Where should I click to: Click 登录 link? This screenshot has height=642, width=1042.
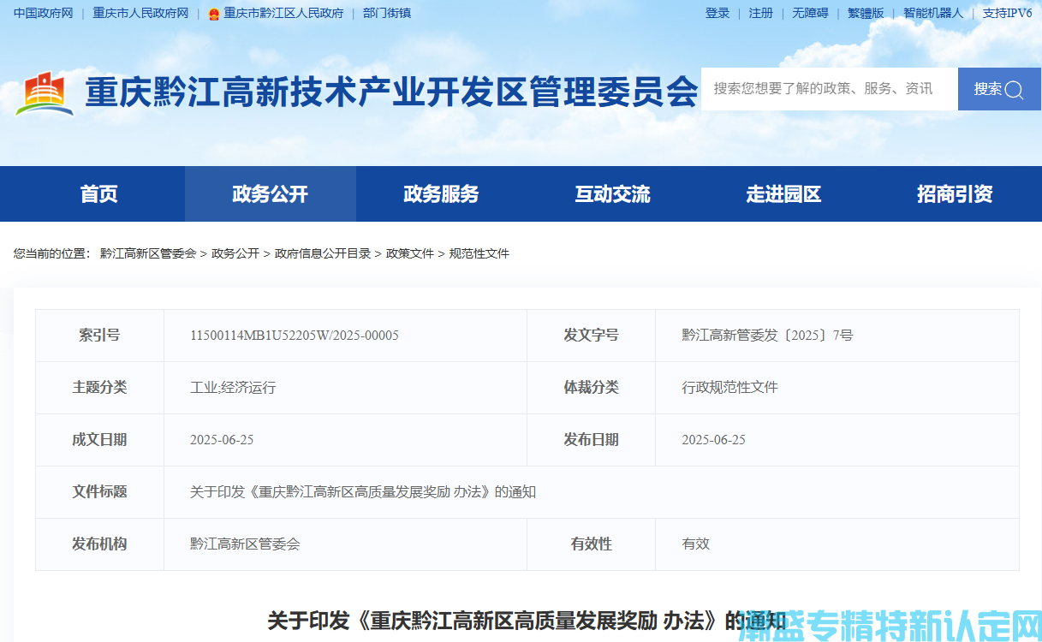(717, 13)
